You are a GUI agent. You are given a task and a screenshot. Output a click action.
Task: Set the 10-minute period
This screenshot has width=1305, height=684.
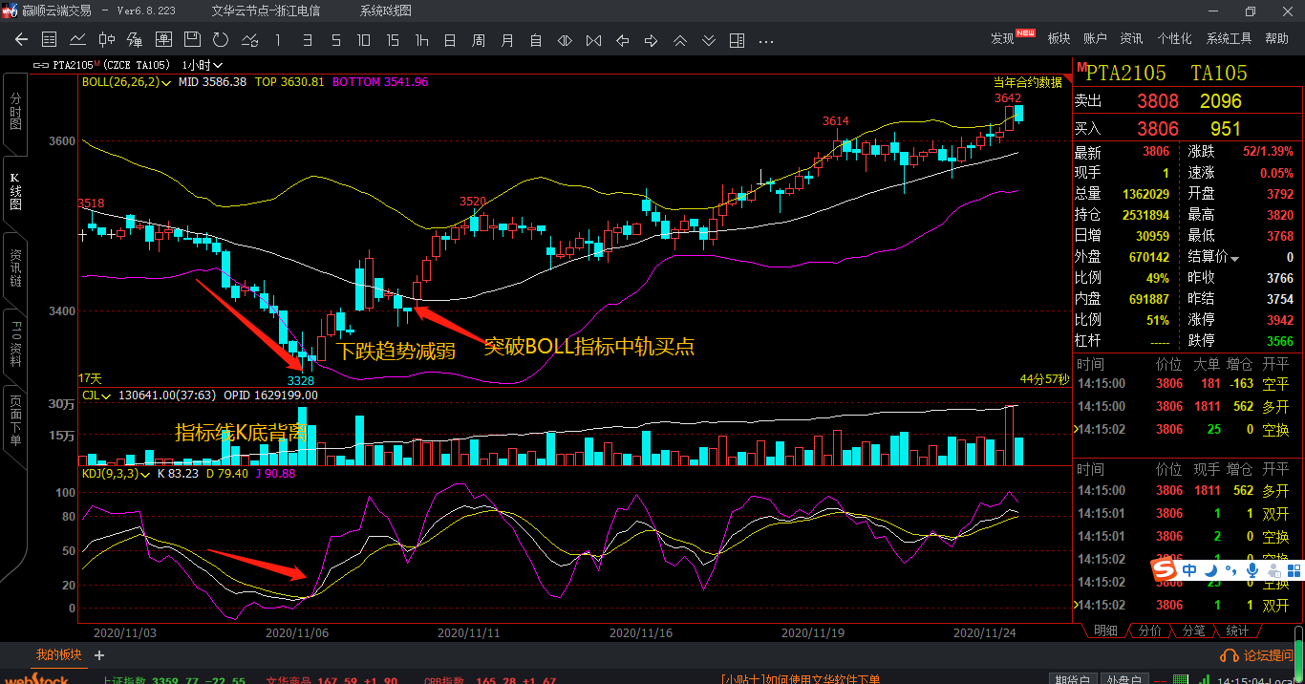click(364, 40)
